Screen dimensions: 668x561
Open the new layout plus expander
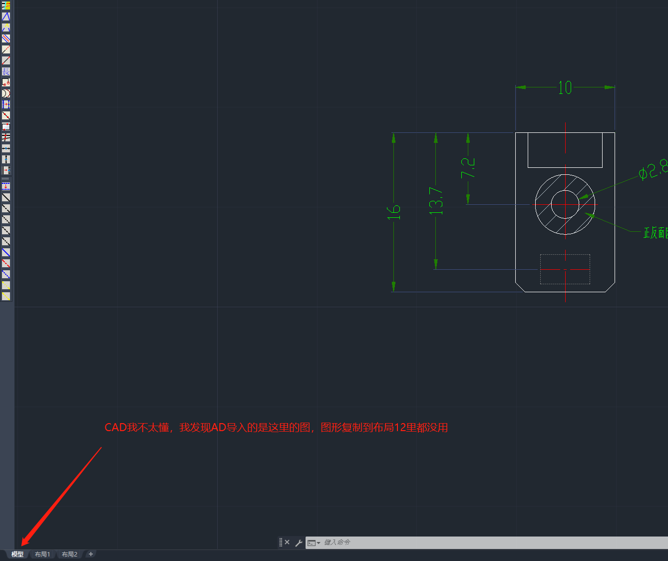(x=90, y=554)
